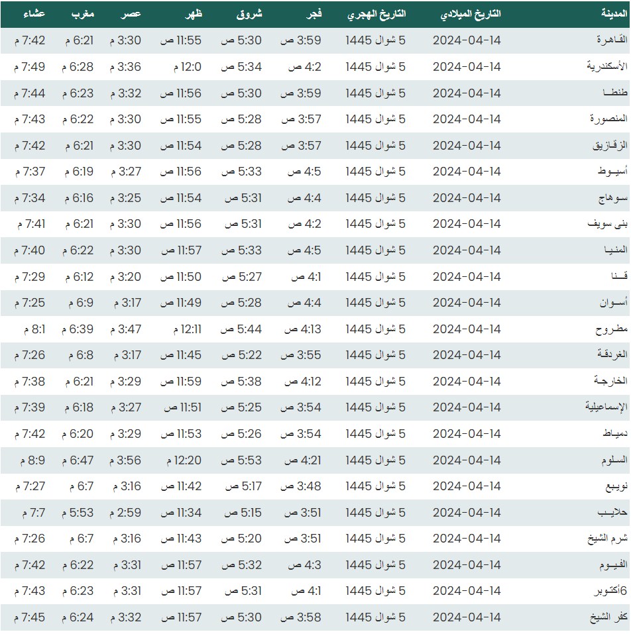Click the كفر الشيخ row's 3:58 ص Fajr time

(301, 617)
